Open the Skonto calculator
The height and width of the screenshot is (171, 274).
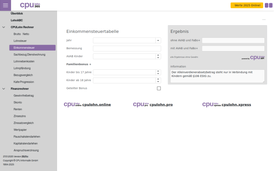pyautogui.click(x=18, y=103)
